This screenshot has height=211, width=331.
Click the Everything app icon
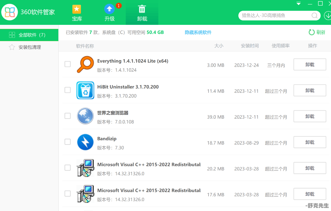tap(85, 64)
